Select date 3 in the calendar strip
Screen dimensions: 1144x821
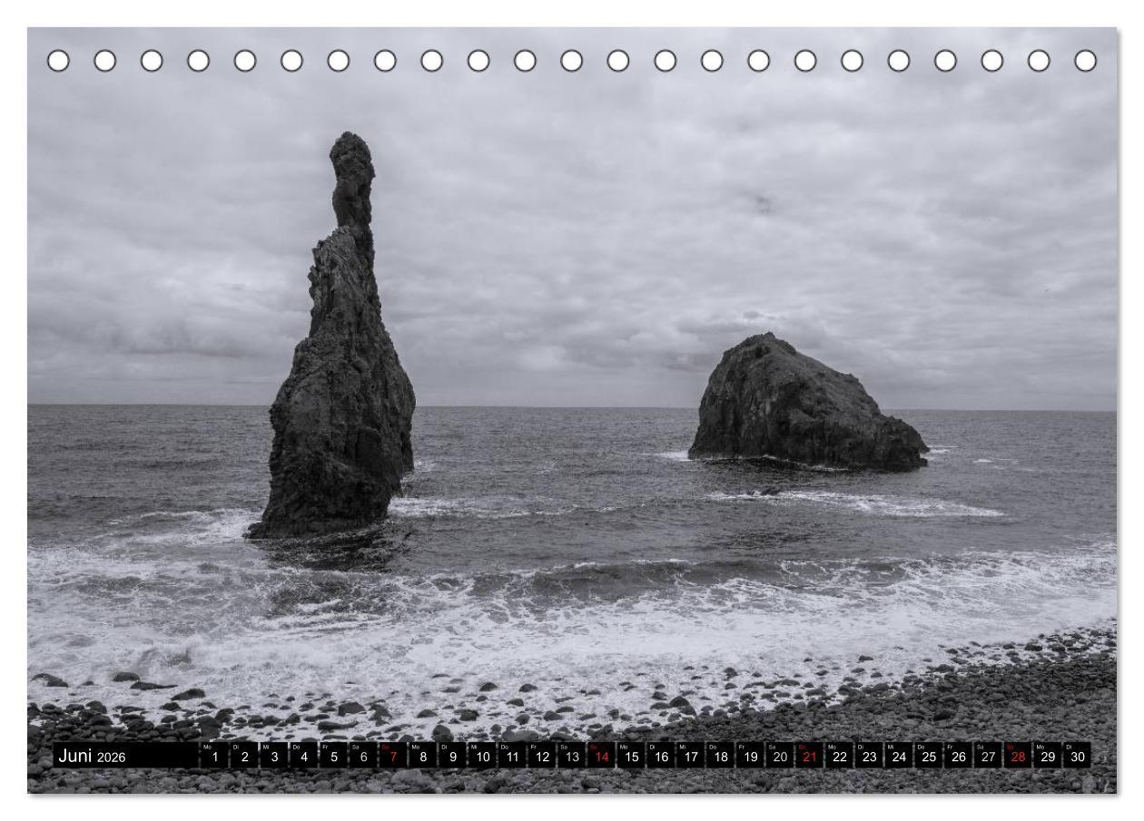click(x=274, y=756)
